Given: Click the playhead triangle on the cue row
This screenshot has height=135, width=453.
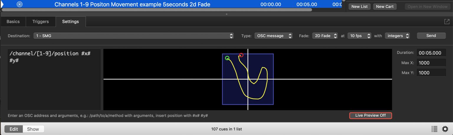Looking at the screenshot, I should point(2,4).
